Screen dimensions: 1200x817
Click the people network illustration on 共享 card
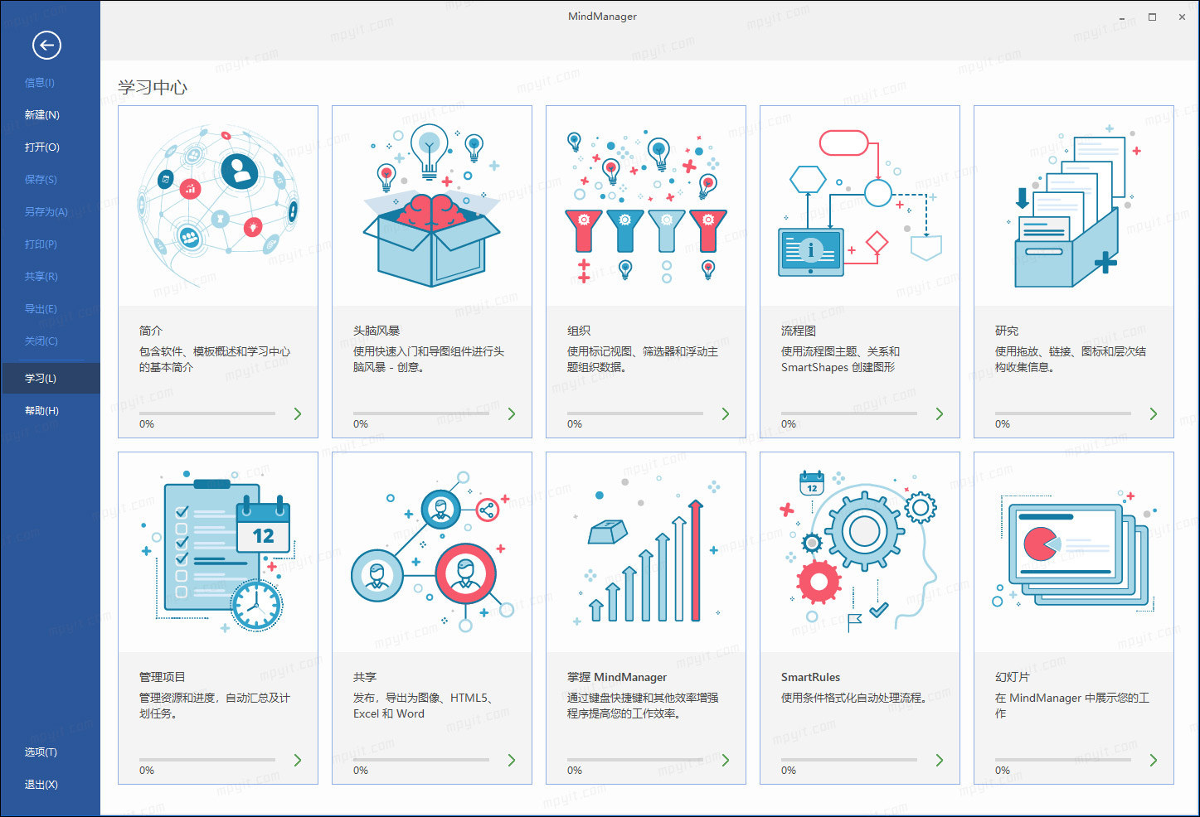(431, 551)
